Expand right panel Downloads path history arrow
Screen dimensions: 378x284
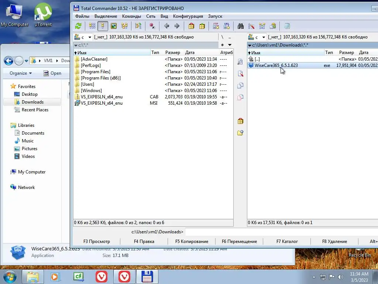point(250,45)
